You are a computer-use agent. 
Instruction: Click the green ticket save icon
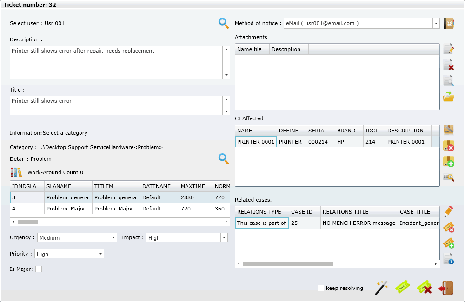point(402,287)
